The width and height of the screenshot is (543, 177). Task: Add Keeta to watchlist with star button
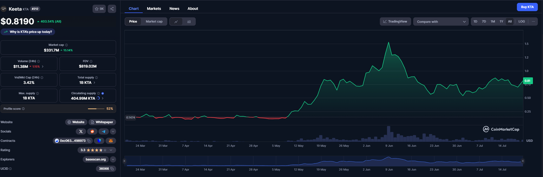(99, 8)
